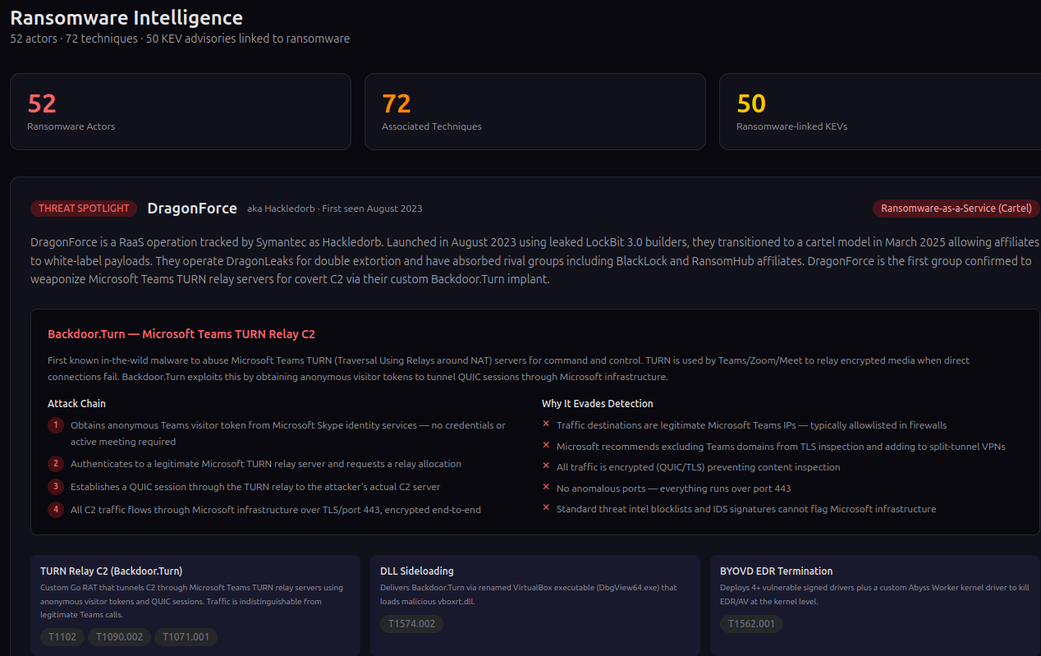Select the 'Attack Chain' section heading
Viewport: 1041px width, 656px height.
76,403
